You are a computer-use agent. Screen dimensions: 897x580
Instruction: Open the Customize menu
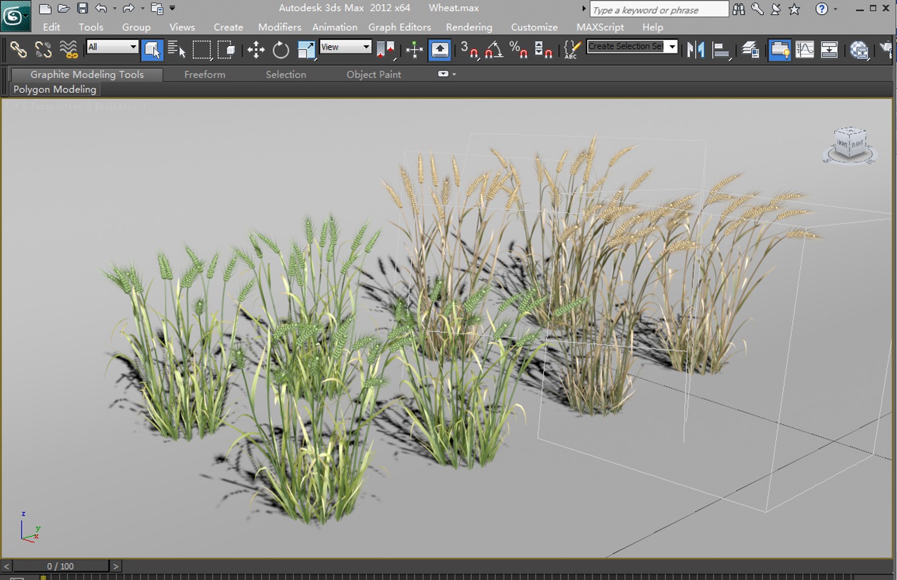coord(534,27)
